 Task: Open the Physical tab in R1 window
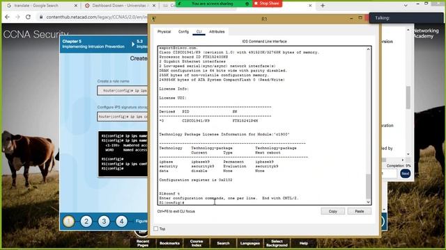pos(164,32)
